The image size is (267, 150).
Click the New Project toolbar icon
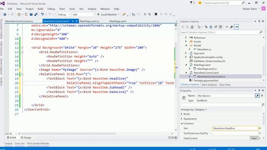click(x=19, y=15)
